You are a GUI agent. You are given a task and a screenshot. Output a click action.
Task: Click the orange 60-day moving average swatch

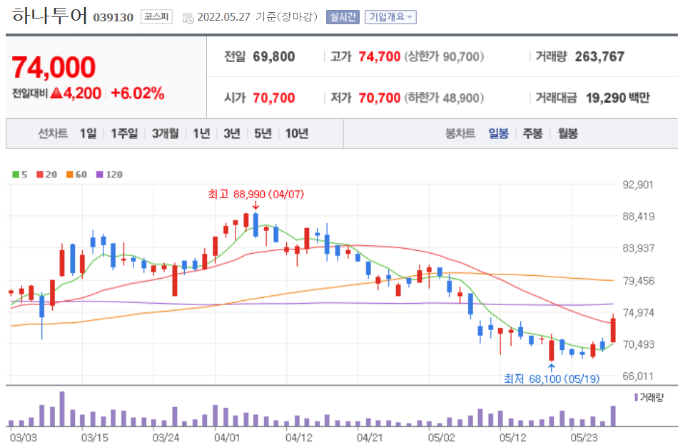coord(70,175)
